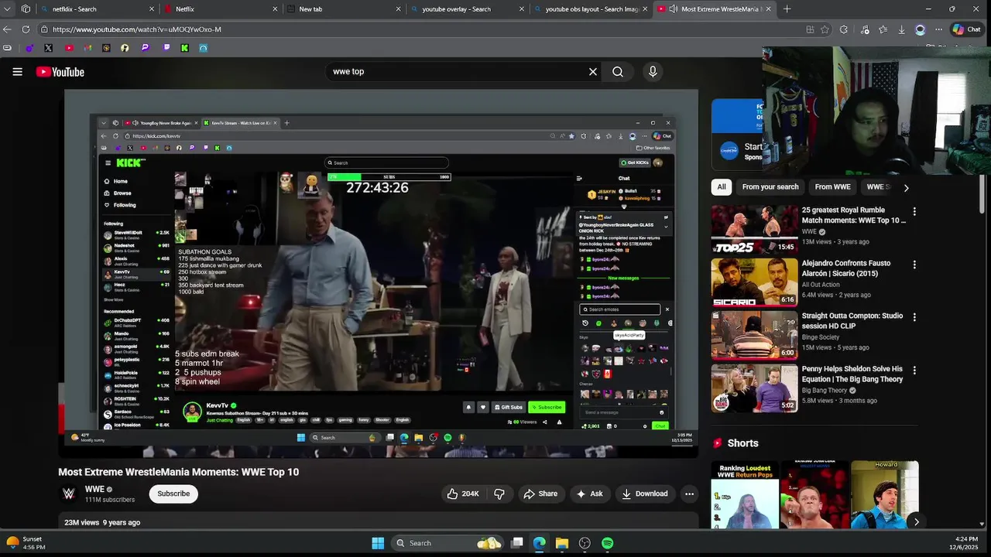Click the Windows taskbar search box
This screenshot has height=557, width=991.
pyautogui.click(x=447, y=543)
